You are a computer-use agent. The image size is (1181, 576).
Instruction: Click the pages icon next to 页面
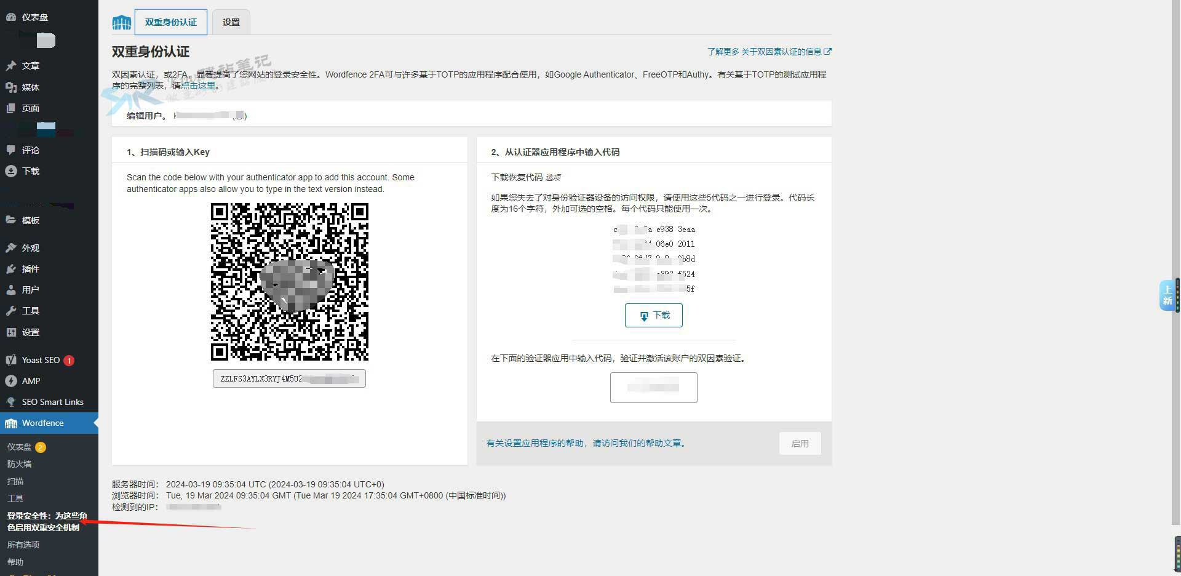coord(11,108)
